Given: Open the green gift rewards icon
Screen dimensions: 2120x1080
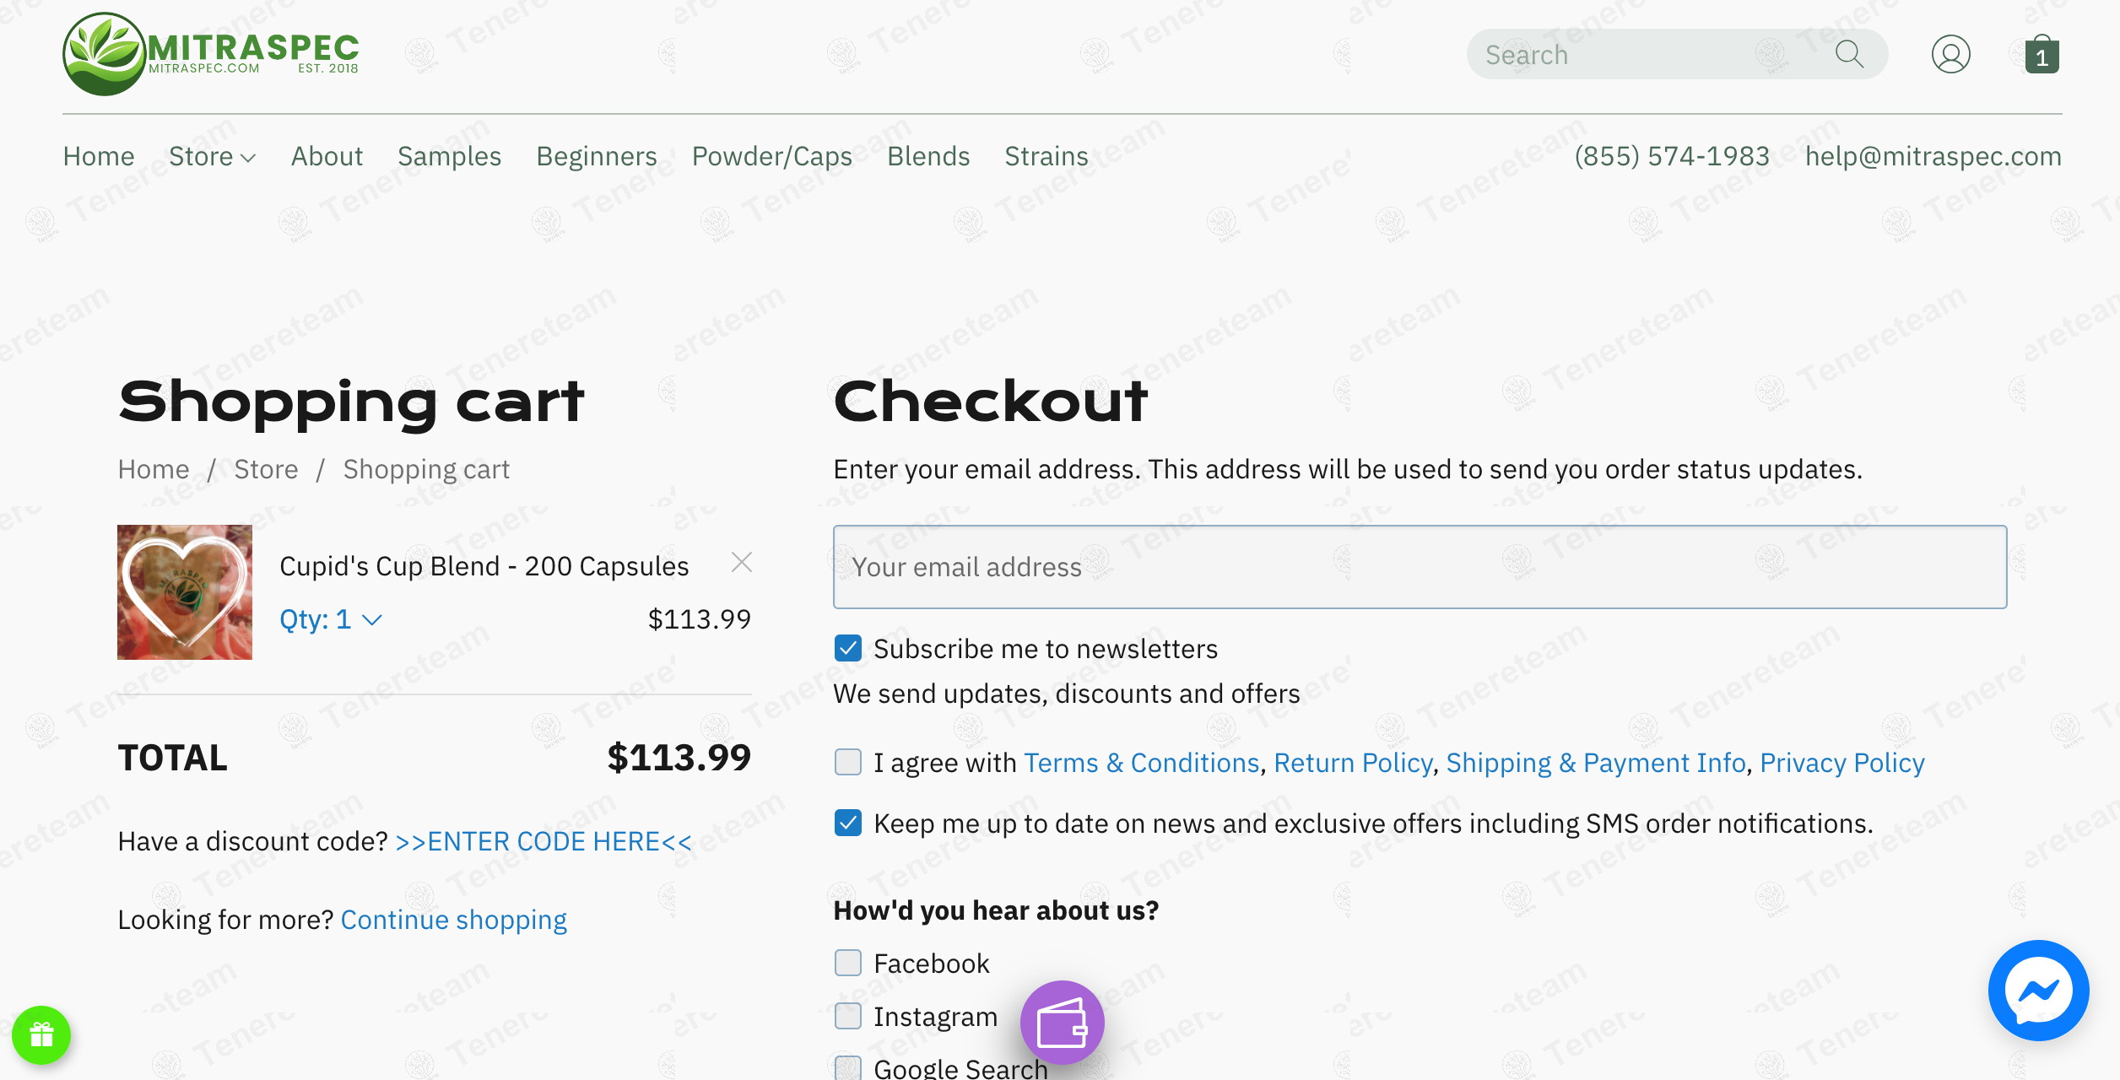Looking at the screenshot, I should click(41, 1034).
